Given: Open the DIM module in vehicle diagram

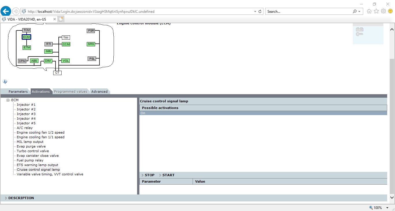Looking at the screenshot, I should tap(48, 61).
